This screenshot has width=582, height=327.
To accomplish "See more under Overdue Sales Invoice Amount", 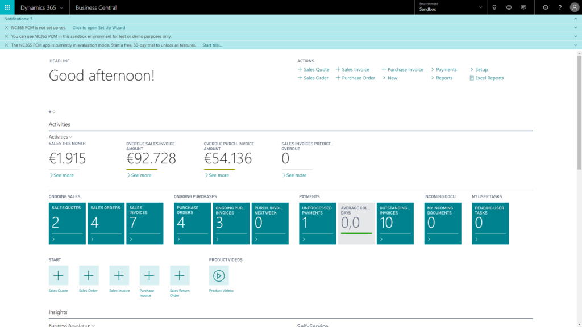I will tap(139, 175).
